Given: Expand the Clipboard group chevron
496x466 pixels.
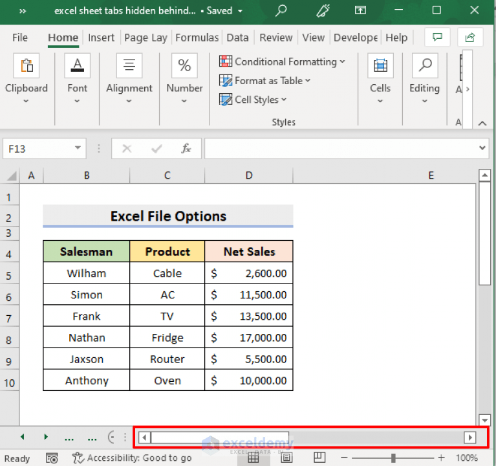Looking at the screenshot, I should 26,101.
